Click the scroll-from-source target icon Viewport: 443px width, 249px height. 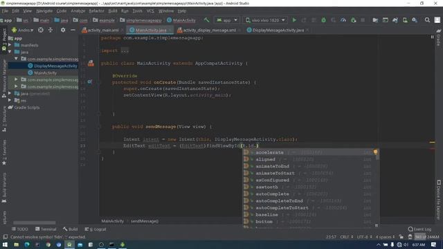coord(41,30)
